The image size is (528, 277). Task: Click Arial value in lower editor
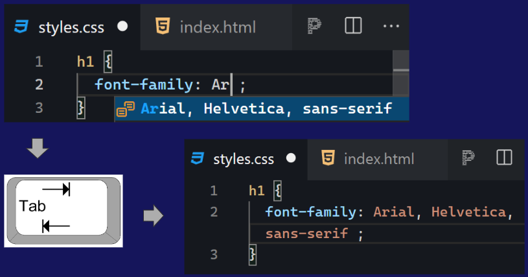pyautogui.click(x=393, y=212)
